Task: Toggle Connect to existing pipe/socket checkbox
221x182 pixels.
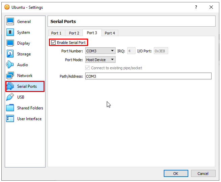Action: click(87, 68)
